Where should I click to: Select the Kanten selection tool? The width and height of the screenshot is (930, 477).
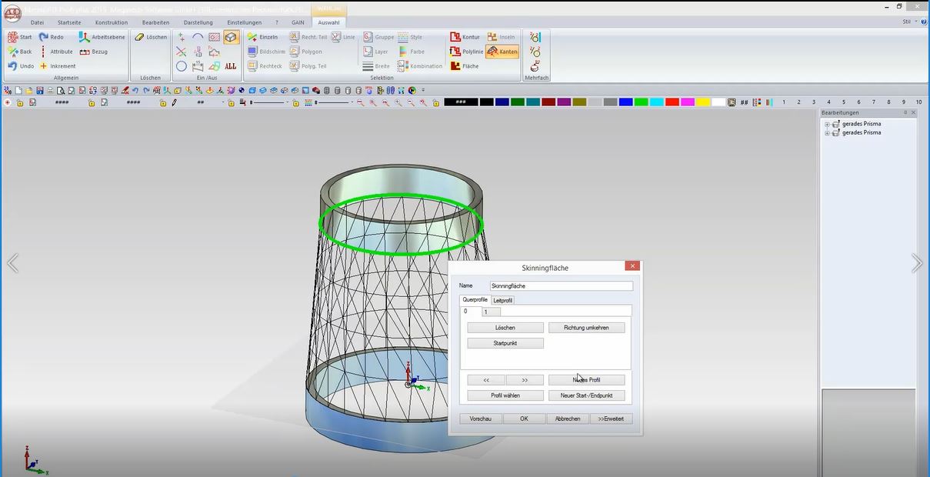click(503, 52)
